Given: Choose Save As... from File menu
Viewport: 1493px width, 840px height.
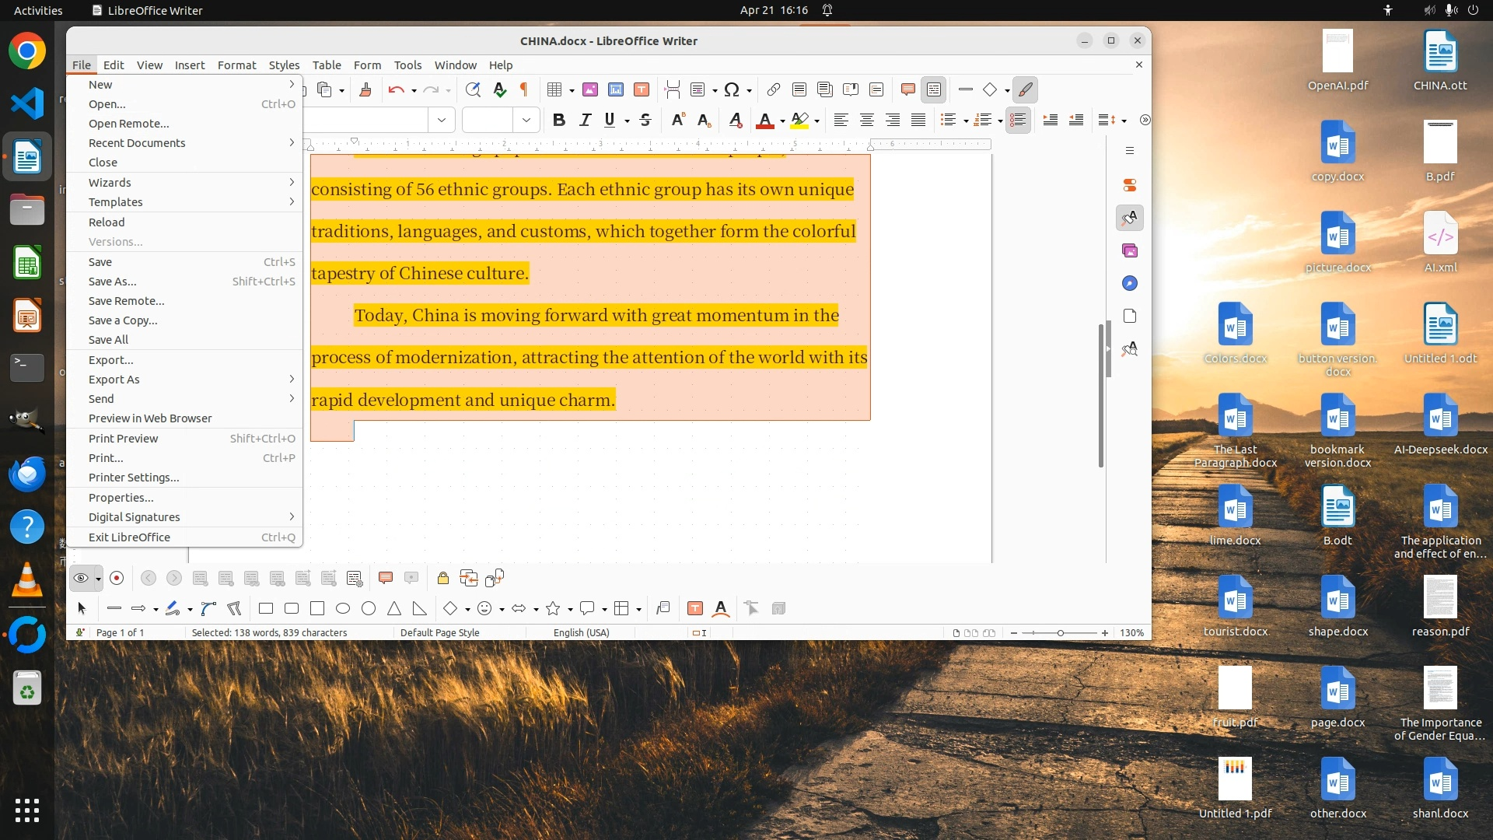Looking at the screenshot, I should pos(113,282).
